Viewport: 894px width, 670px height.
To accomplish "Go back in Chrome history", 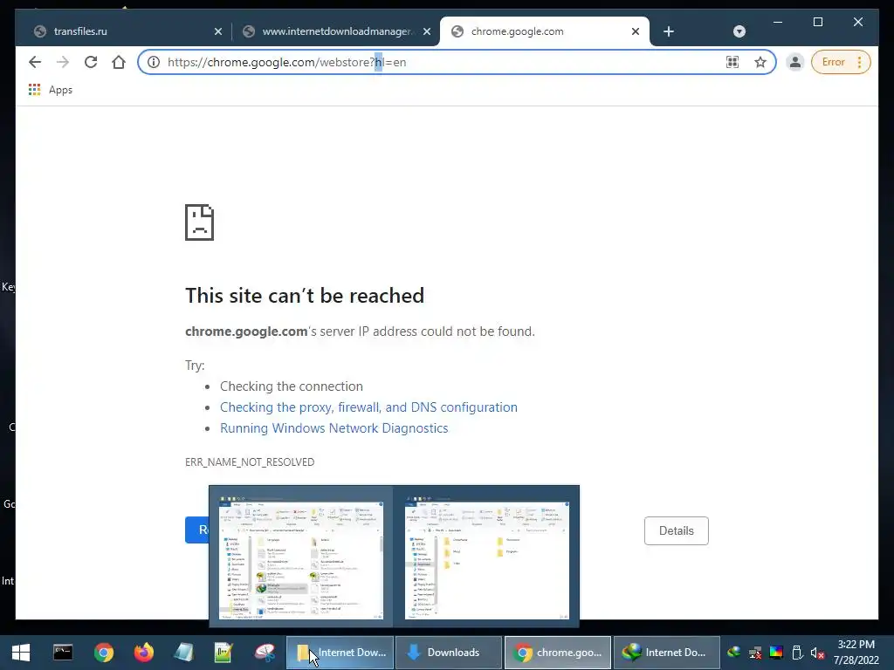I will click(35, 62).
